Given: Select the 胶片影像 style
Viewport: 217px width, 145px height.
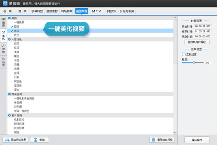Looking at the screenshot, I should point(19,128).
